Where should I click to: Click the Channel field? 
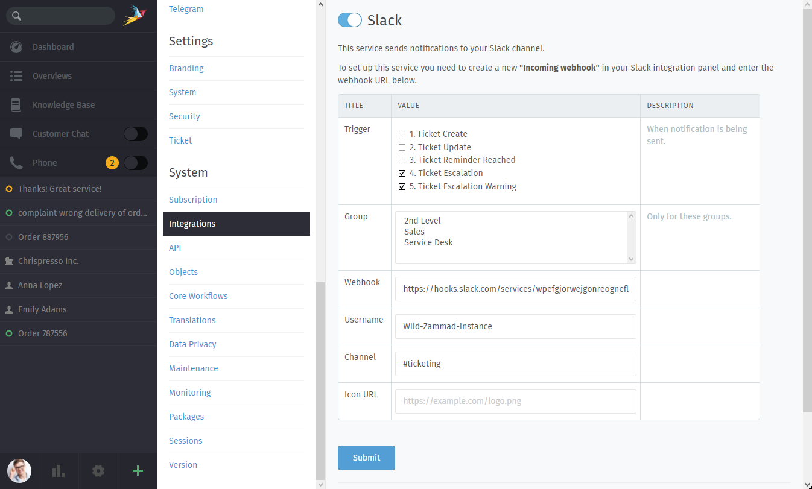tap(516, 364)
